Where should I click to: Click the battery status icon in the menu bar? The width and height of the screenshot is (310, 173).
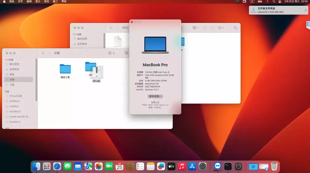pyautogui.click(x=260, y=2)
